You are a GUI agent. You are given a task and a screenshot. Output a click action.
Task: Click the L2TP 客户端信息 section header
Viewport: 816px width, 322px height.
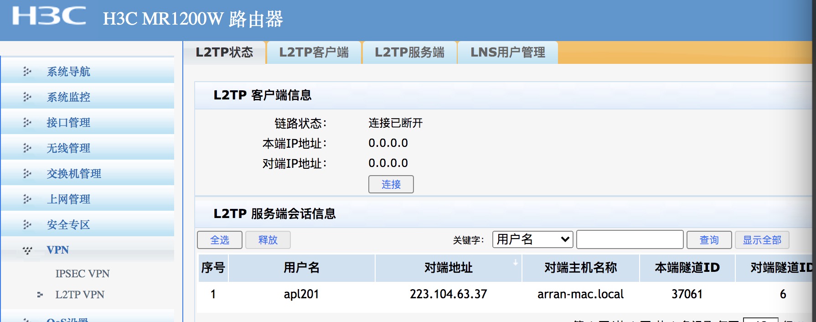tap(263, 95)
